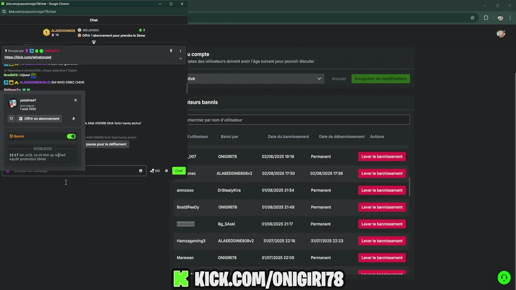Click MDJANGO in the gift leaderboard
Viewport: 516px width, 290px height.
click(91, 30)
